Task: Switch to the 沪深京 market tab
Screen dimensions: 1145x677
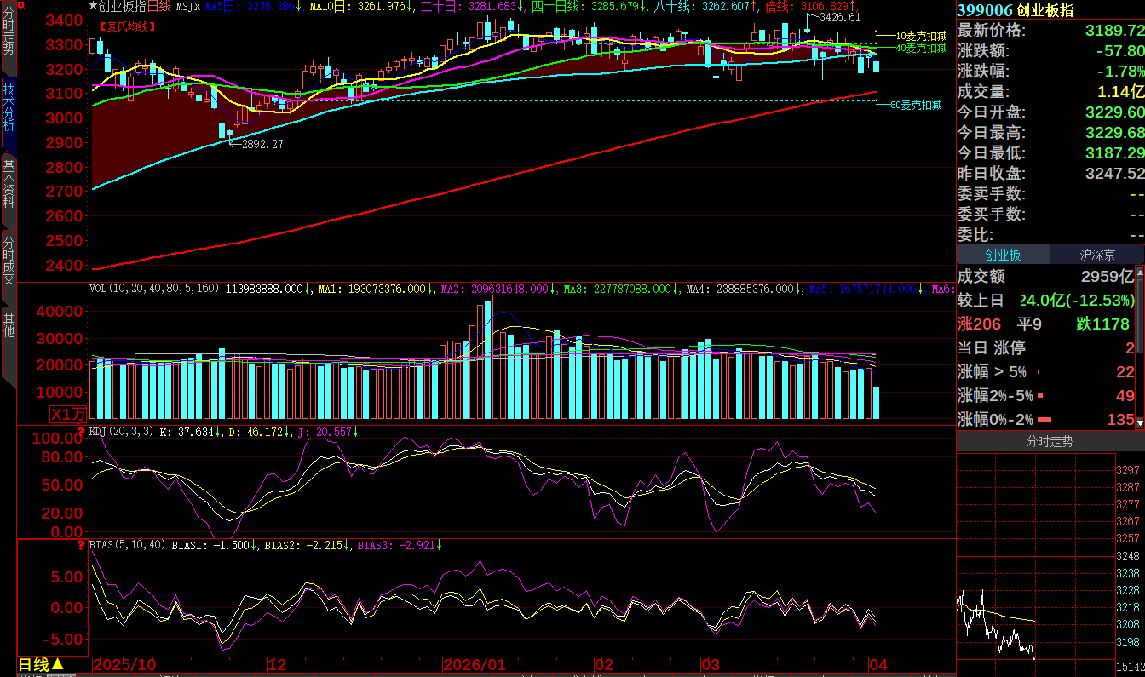Action: tap(1097, 255)
